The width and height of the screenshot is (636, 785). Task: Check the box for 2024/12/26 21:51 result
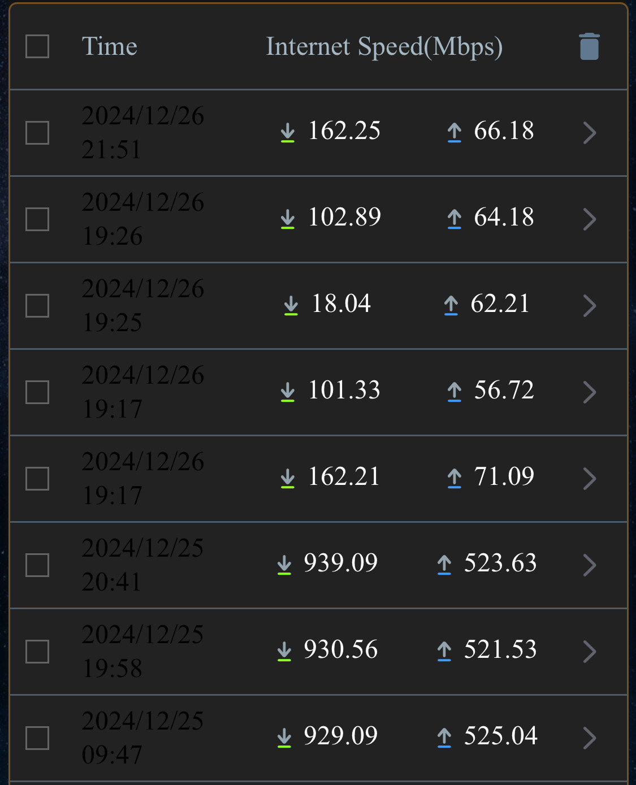pyautogui.click(x=37, y=133)
